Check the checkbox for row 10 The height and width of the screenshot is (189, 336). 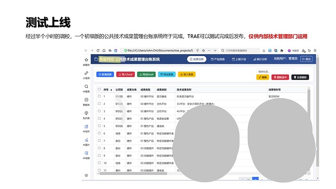click(99, 163)
